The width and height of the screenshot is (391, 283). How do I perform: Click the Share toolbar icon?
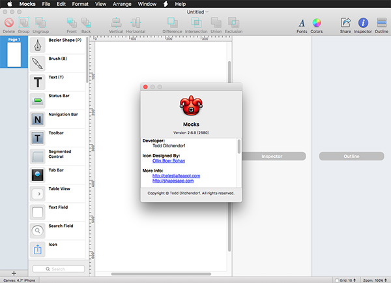345,23
